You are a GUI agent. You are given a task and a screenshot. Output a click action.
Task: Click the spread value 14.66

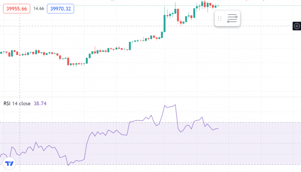click(38, 8)
